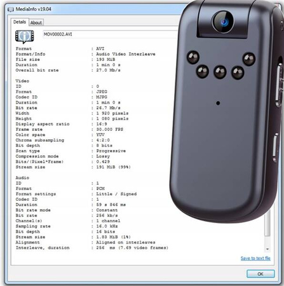The image size is (284, 286).
Task: Click the 'Chroma subsampling' label
Action: coord(39,140)
